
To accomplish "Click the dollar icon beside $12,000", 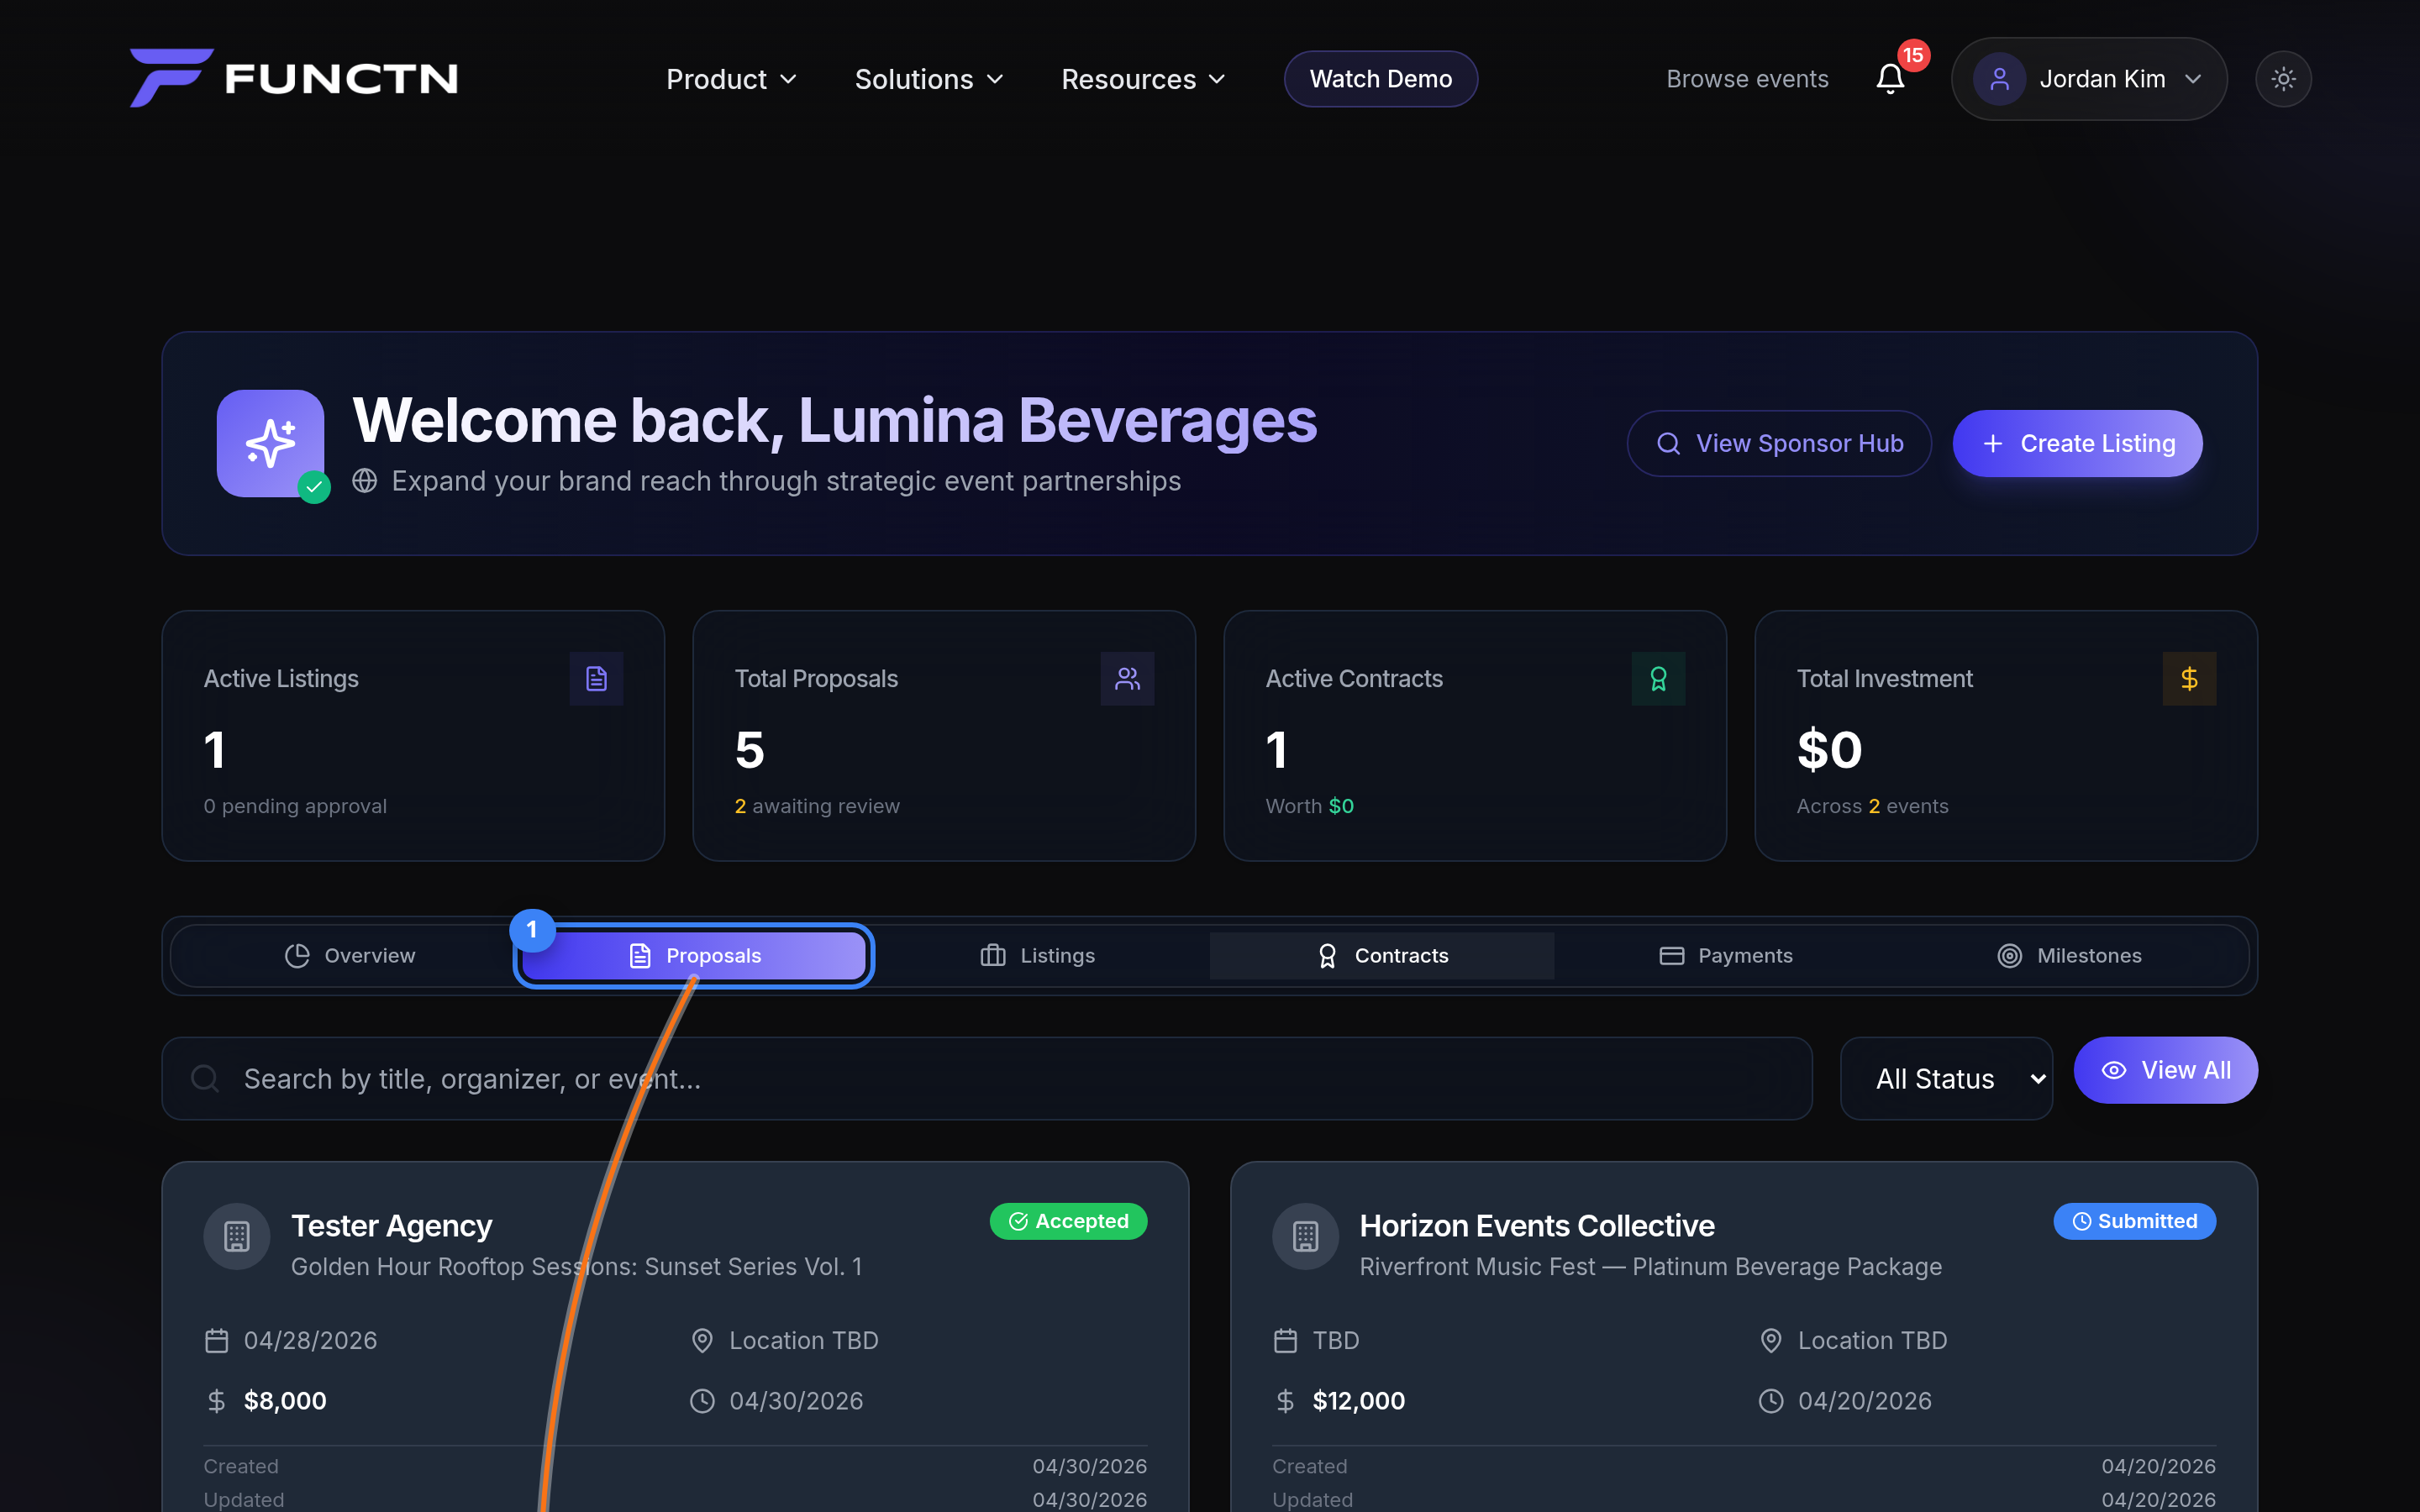I will (x=1285, y=1401).
